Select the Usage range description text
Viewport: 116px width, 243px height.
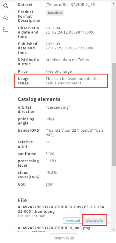pyautogui.click(x=72, y=81)
